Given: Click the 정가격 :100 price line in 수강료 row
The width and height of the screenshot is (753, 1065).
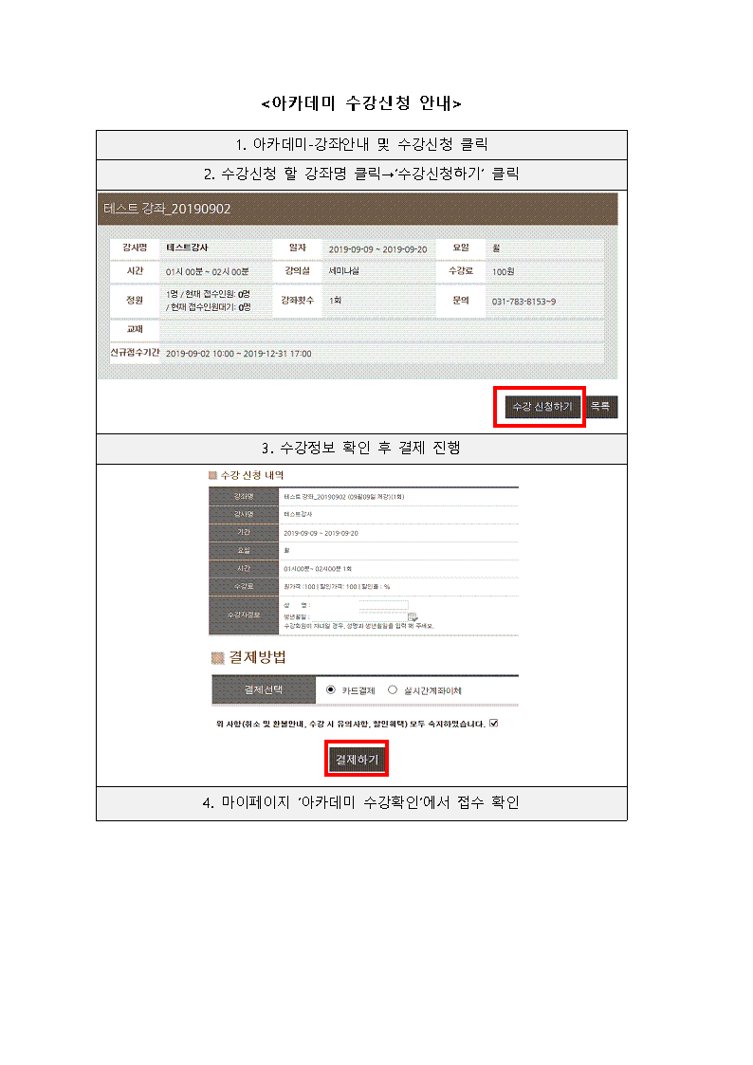Looking at the screenshot, I should tap(337, 587).
